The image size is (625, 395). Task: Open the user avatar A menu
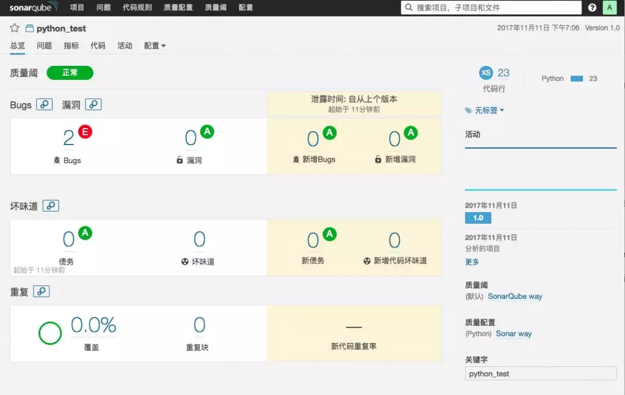pos(609,8)
